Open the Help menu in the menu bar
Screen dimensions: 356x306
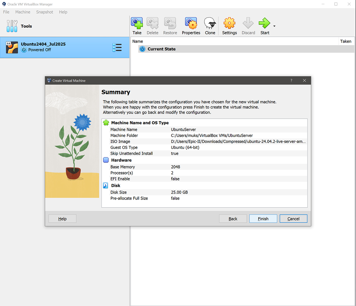[x=63, y=12]
